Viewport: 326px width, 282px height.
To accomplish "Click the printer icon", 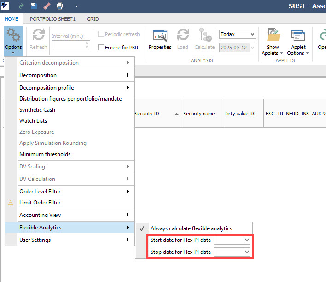I will click(60, 6).
